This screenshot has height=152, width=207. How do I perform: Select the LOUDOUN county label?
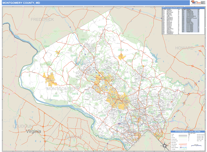pyautogui.click(x=22, y=126)
